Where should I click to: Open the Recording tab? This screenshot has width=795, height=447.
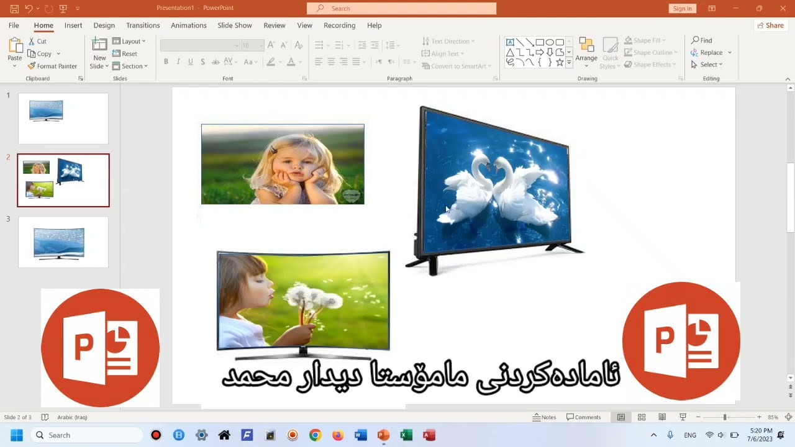[339, 25]
